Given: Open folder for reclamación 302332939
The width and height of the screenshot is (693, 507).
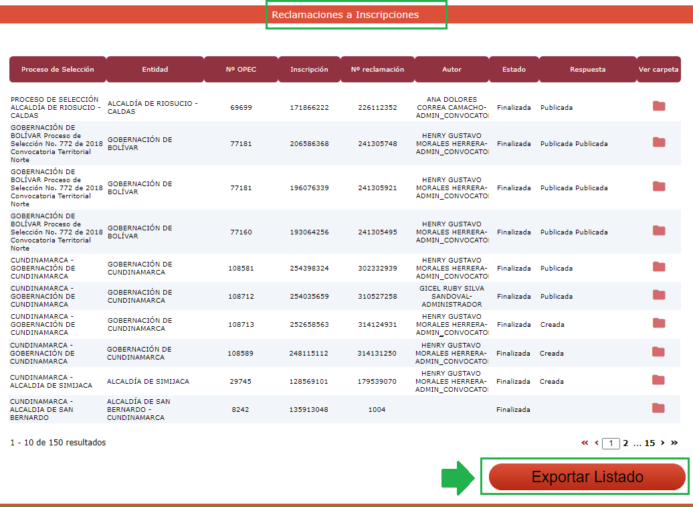Looking at the screenshot, I should [x=659, y=267].
